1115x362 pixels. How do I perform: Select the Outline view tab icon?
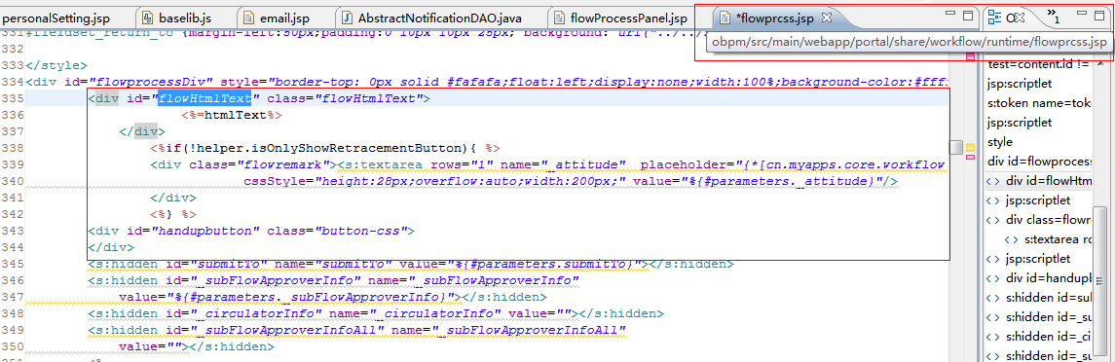(995, 18)
